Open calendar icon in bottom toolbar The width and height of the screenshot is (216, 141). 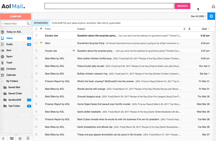pyautogui.click(x=20, y=138)
